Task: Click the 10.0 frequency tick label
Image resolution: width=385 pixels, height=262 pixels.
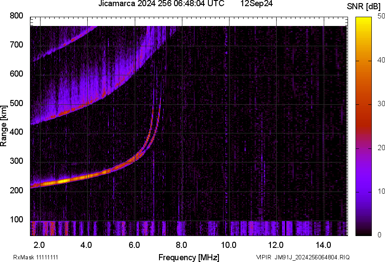Action: [229, 245]
